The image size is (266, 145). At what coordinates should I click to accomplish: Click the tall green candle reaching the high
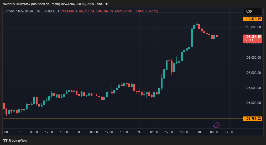point(192,37)
